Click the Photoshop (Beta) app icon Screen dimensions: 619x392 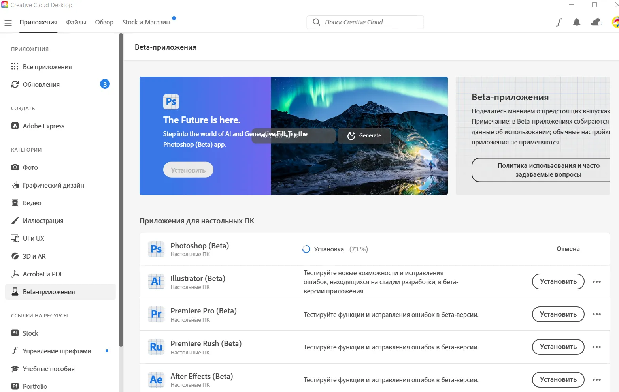click(156, 249)
